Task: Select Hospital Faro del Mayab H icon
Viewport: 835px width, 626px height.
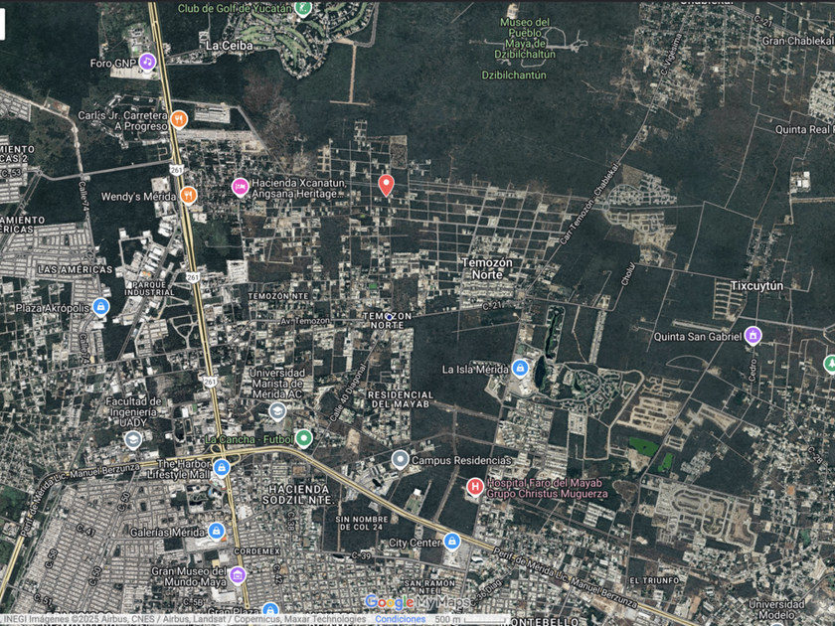Action: (475, 487)
